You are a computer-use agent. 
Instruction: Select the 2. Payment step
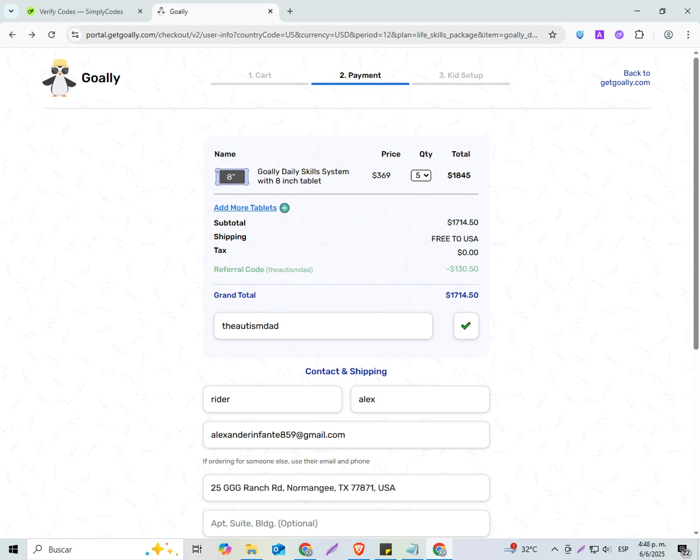click(360, 76)
